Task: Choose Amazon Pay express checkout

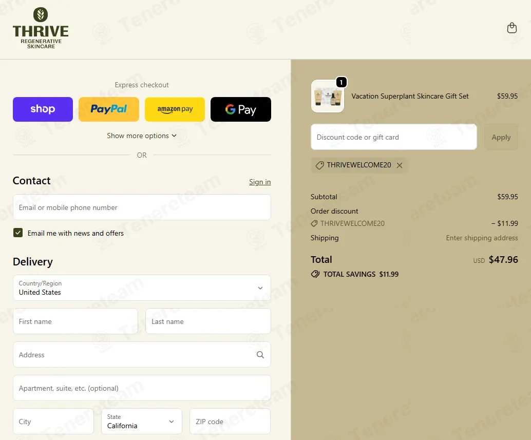Action: tap(175, 109)
